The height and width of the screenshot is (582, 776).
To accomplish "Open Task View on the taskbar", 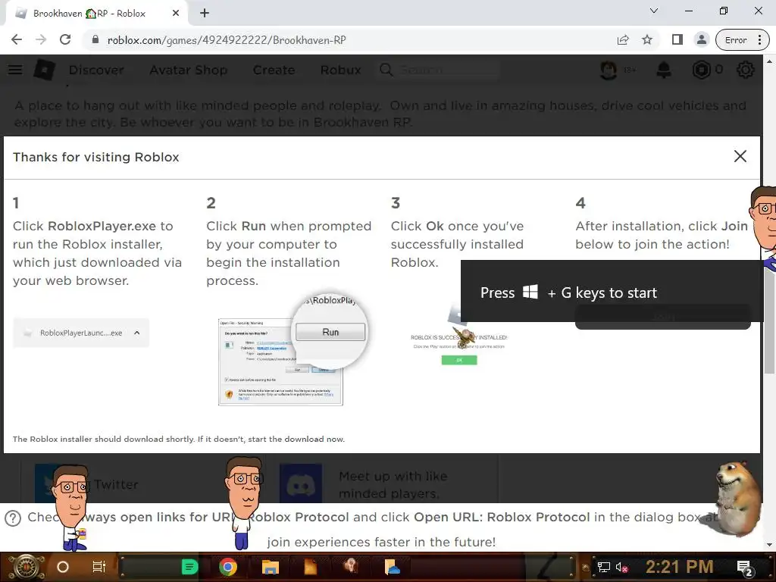I will [99, 567].
